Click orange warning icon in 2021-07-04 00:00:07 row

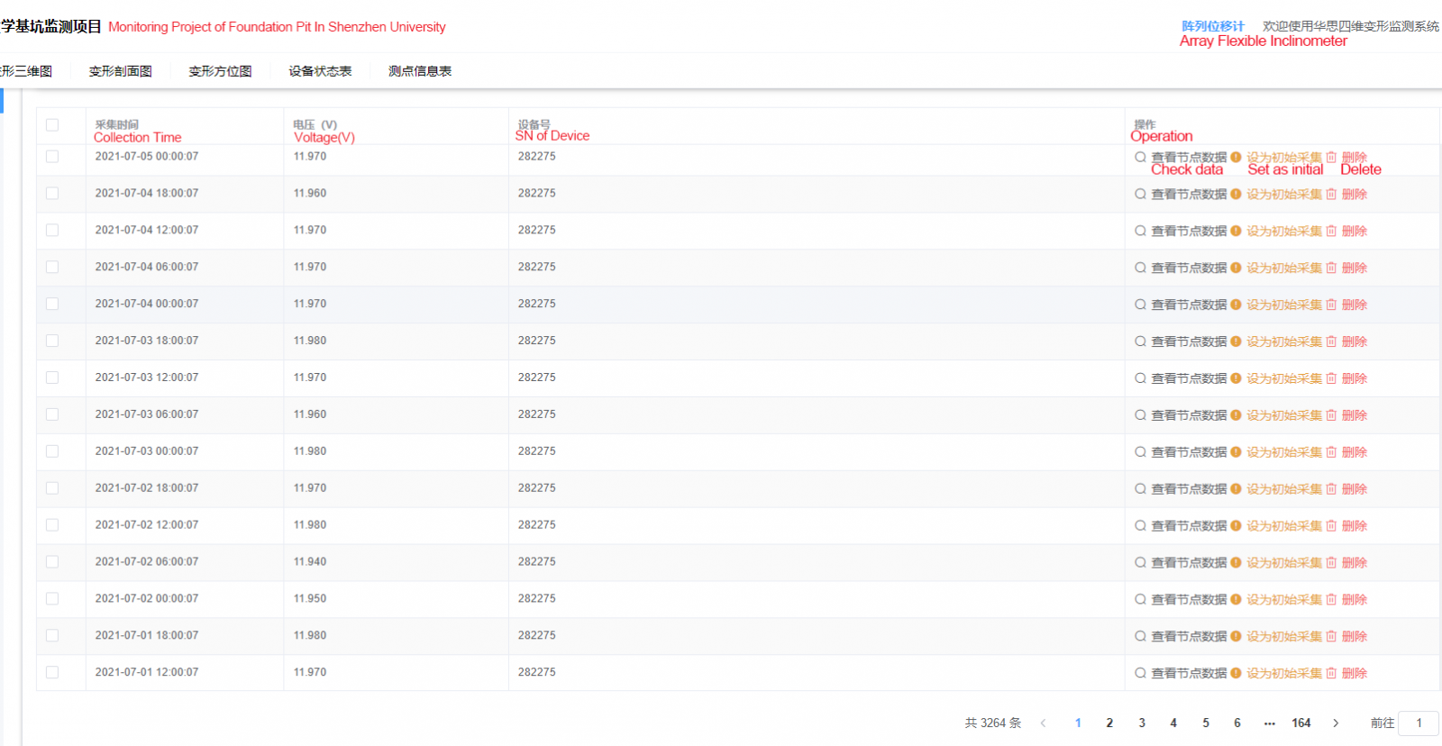click(1236, 305)
